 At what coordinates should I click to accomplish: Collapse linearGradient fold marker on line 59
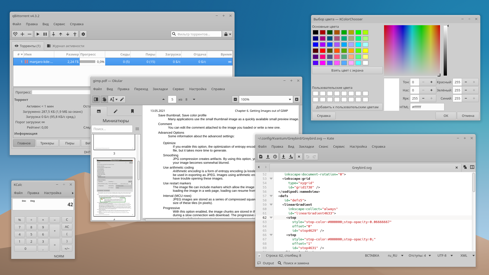[x=271, y=205]
